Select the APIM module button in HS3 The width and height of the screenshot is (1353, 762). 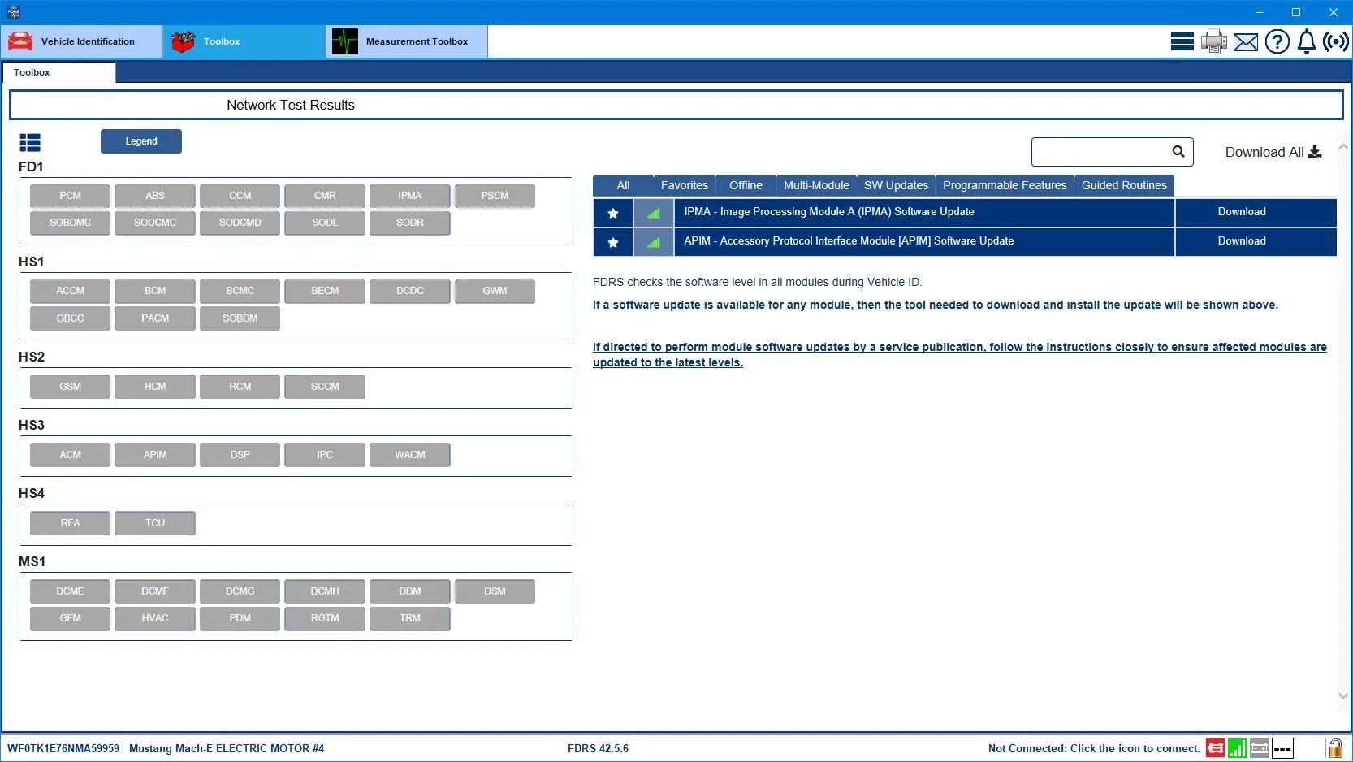[x=155, y=455]
